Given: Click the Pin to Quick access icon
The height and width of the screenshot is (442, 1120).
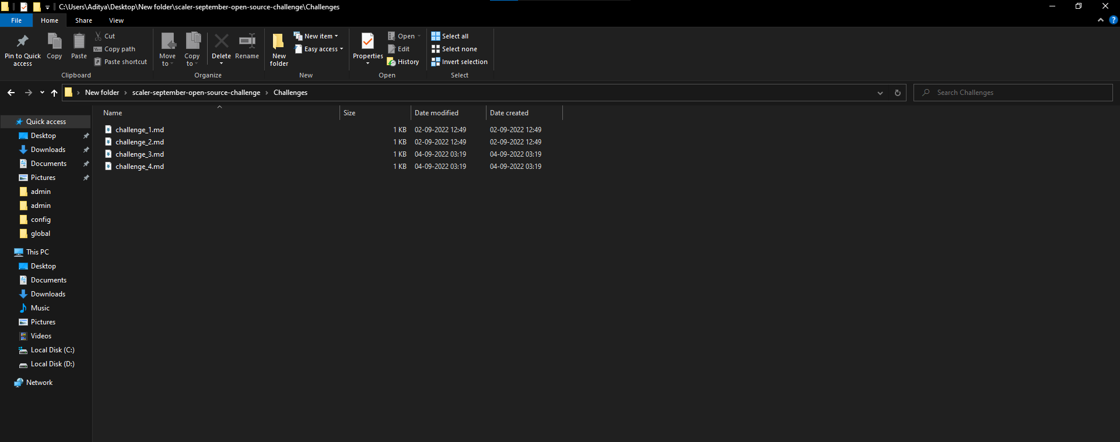Looking at the screenshot, I should (23, 41).
